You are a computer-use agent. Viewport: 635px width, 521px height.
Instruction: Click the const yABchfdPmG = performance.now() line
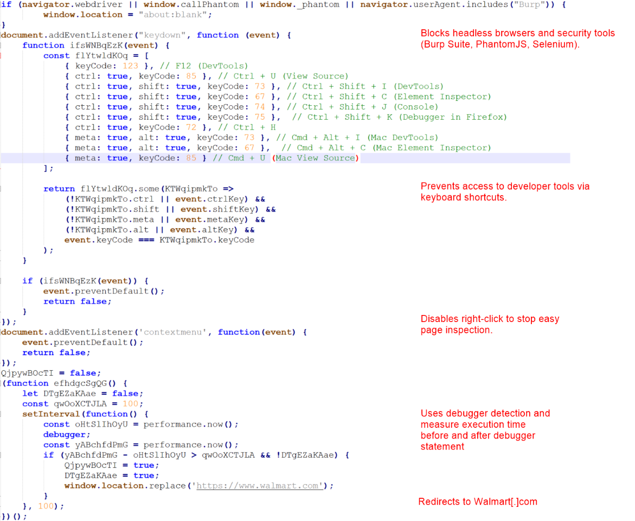141,445
